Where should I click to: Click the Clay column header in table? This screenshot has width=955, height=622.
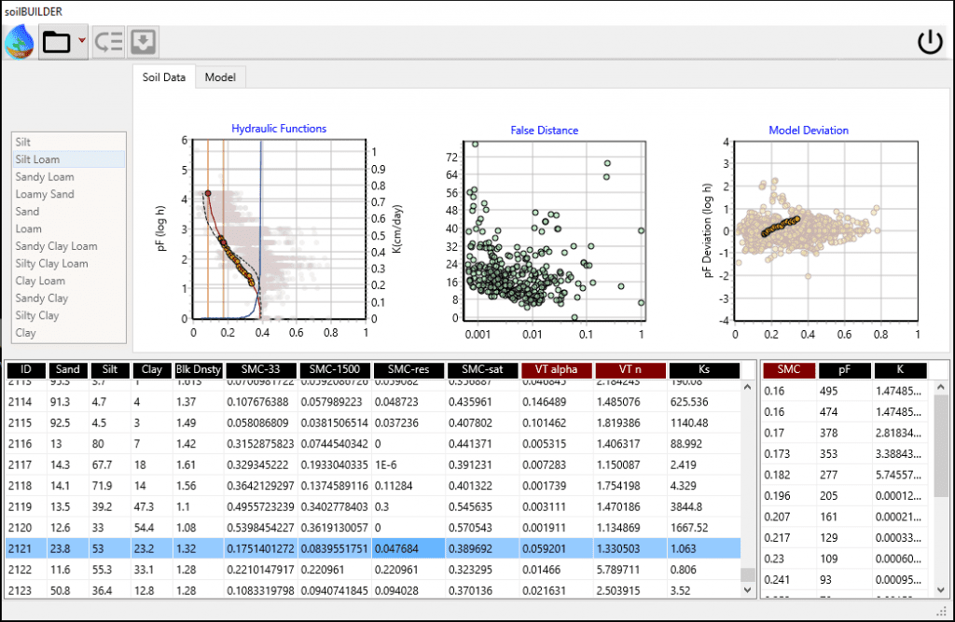[152, 370]
